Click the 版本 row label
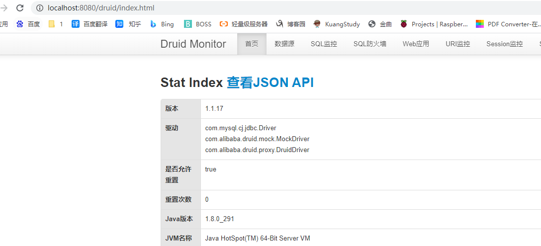This screenshot has height=246, width=541. (x=172, y=109)
